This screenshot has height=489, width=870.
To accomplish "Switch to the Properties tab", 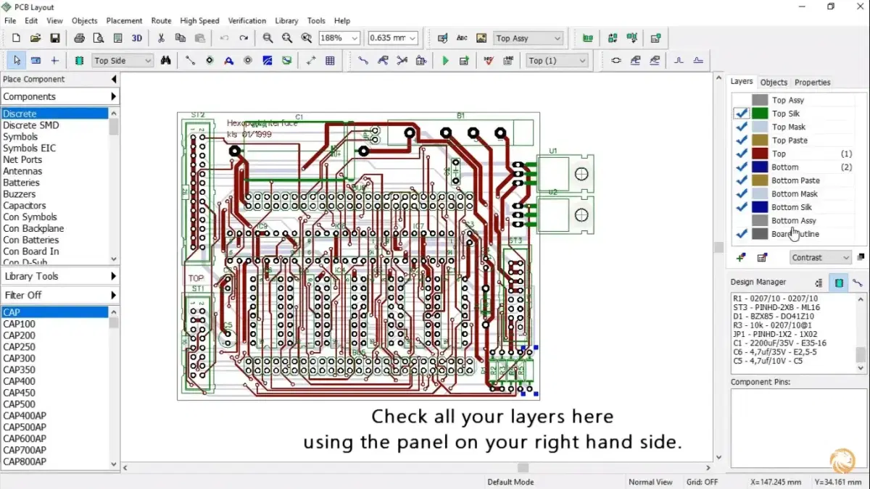I will pos(812,83).
